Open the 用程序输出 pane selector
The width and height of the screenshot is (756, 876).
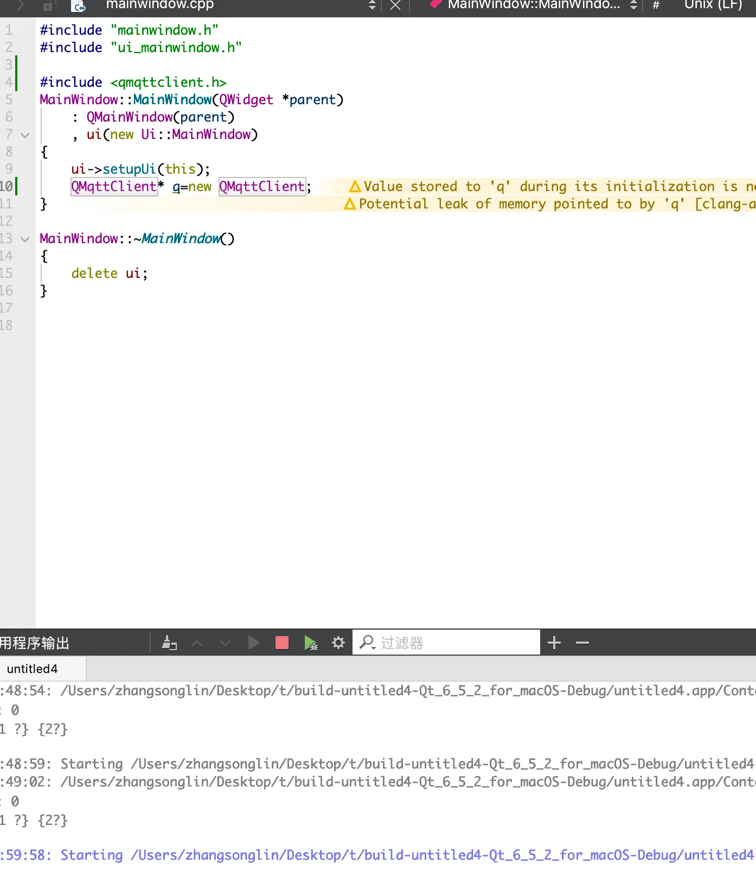35,643
